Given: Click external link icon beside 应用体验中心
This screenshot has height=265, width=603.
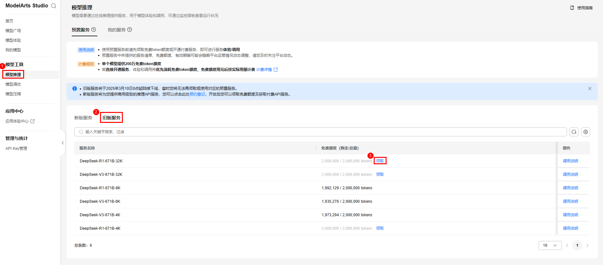Looking at the screenshot, I should [x=32, y=121].
